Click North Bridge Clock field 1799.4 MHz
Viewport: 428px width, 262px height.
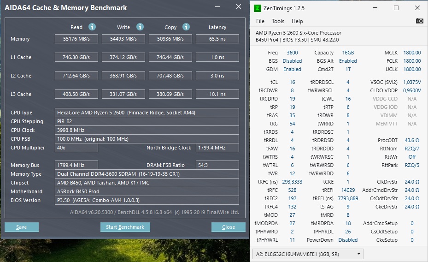pos(217,148)
